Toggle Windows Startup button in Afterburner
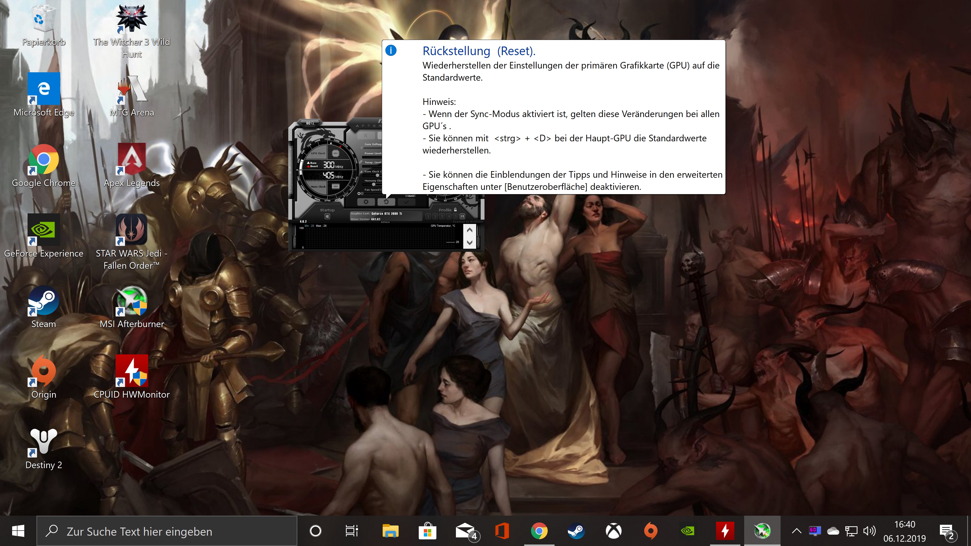This screenshot has width=971, height=546. [327, 216]
